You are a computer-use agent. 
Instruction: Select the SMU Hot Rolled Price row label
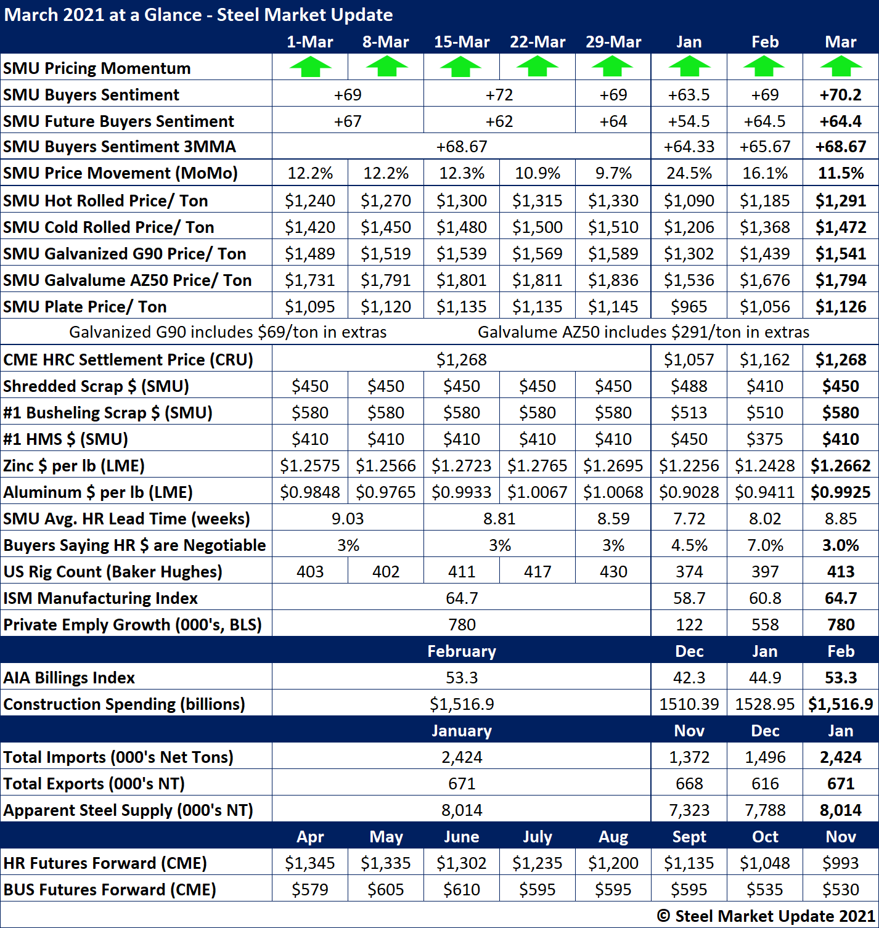click(105, 201)
